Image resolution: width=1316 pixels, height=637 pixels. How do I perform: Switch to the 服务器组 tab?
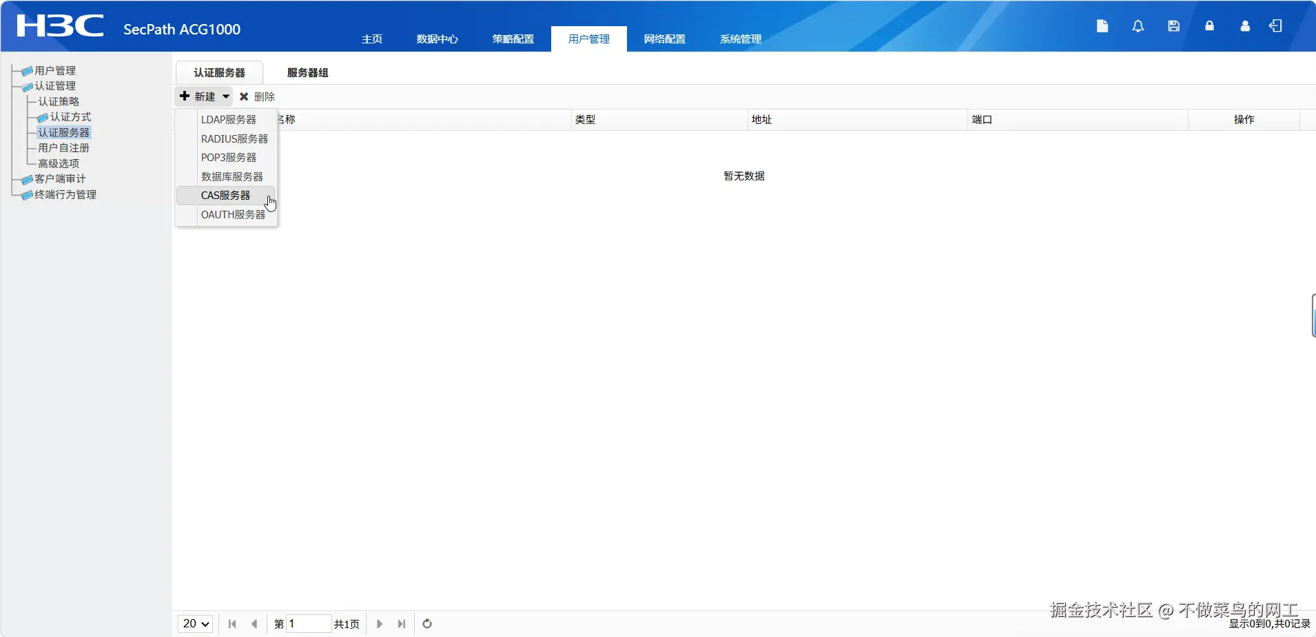point(307,72)
